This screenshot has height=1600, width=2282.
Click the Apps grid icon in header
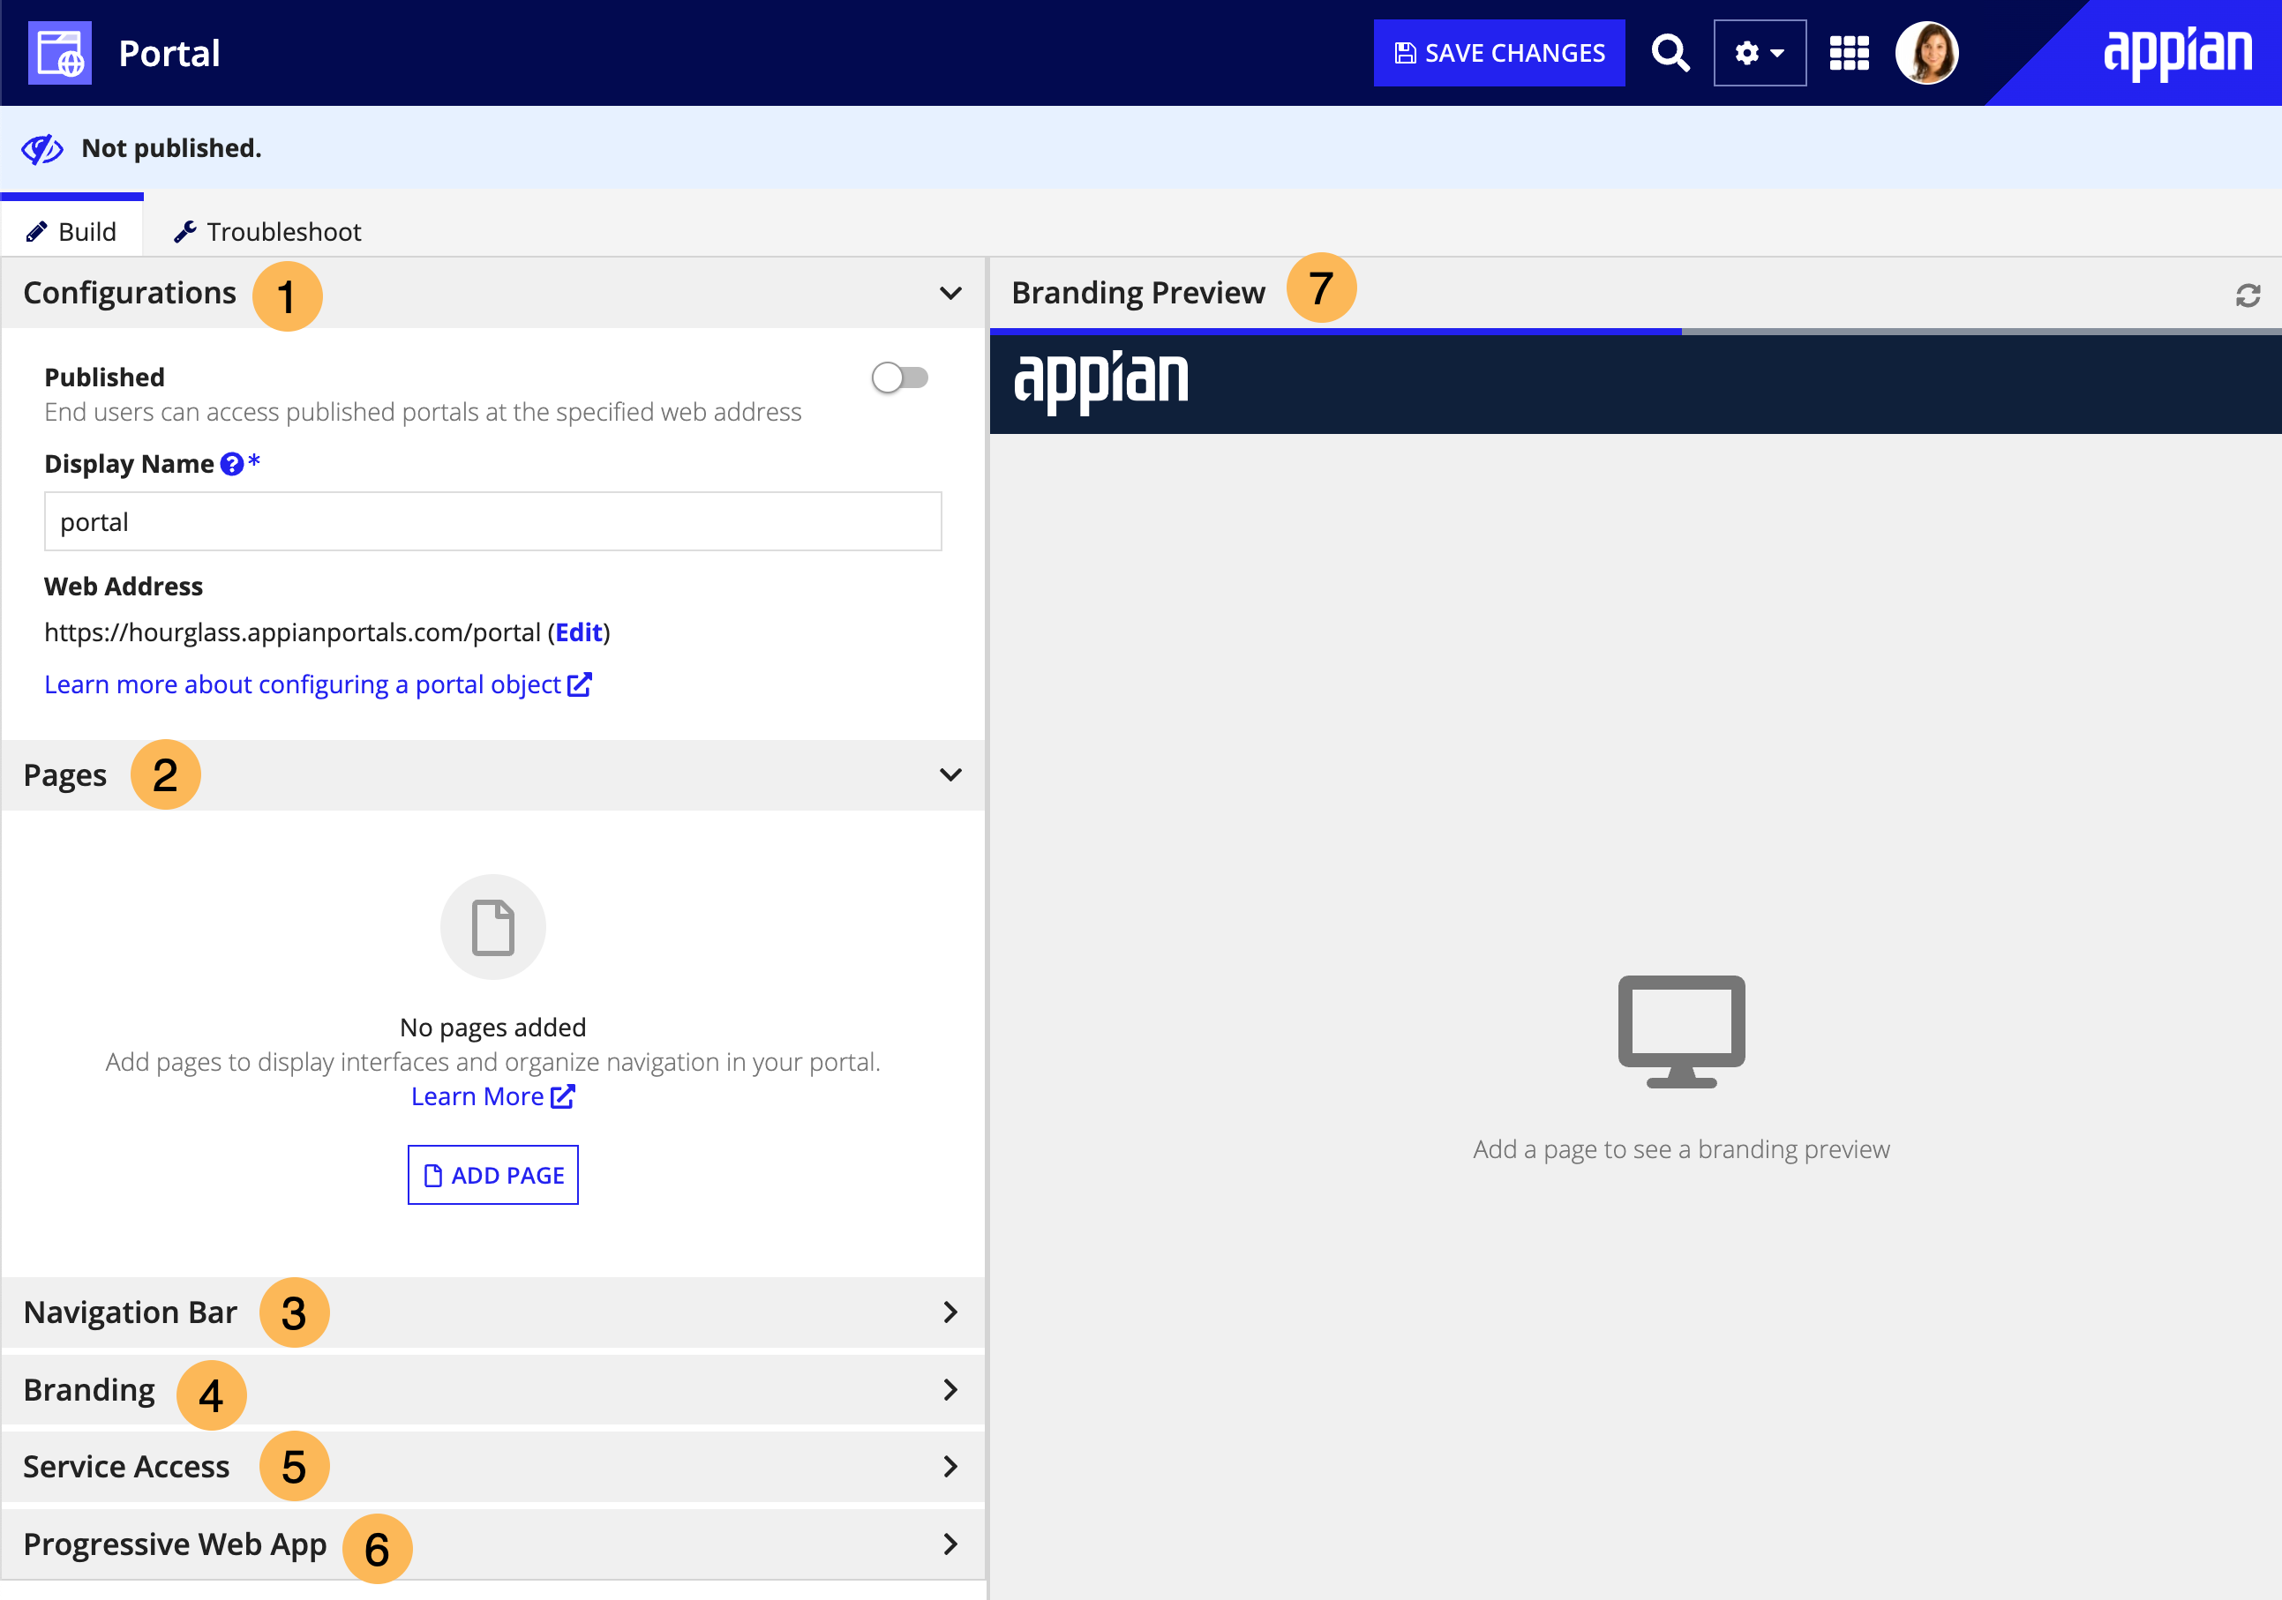click(1847, 50)
